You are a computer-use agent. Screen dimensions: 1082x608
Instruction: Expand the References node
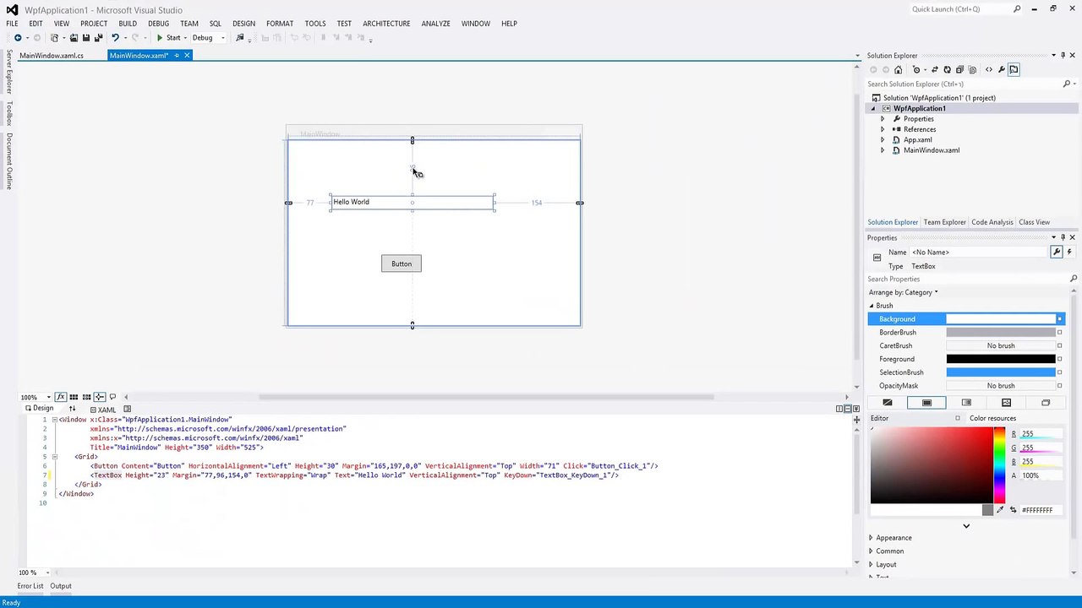tap(883, 129)
